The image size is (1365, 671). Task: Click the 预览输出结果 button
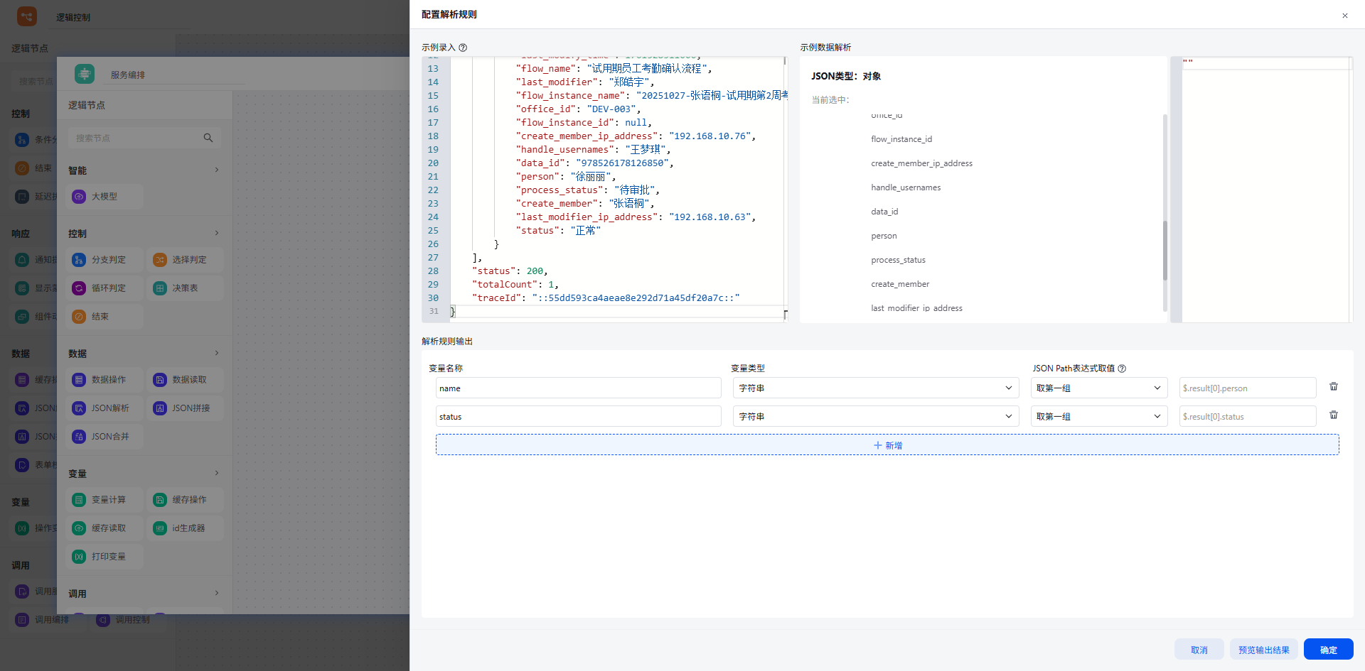[x=1263, y=650]
